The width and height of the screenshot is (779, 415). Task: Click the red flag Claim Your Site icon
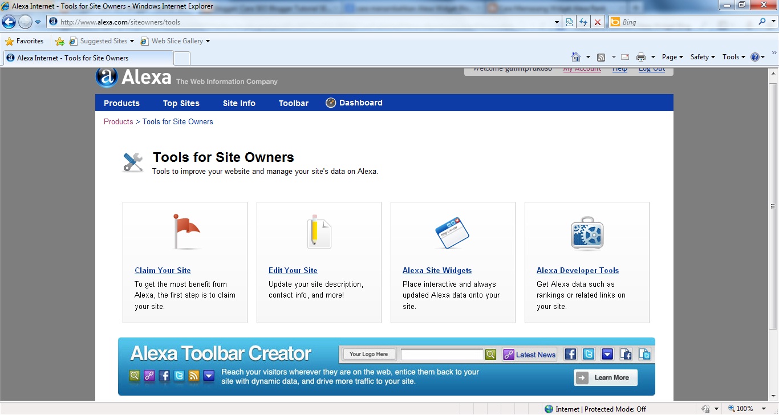(186, 231)
